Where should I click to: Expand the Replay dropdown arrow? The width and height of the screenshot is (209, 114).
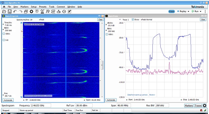click(x=188, y=11)
